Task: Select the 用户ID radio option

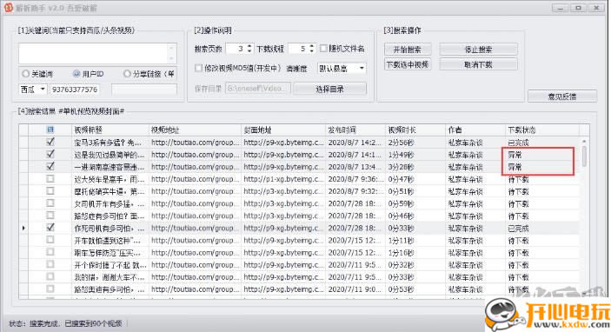Action: (76, 74)
